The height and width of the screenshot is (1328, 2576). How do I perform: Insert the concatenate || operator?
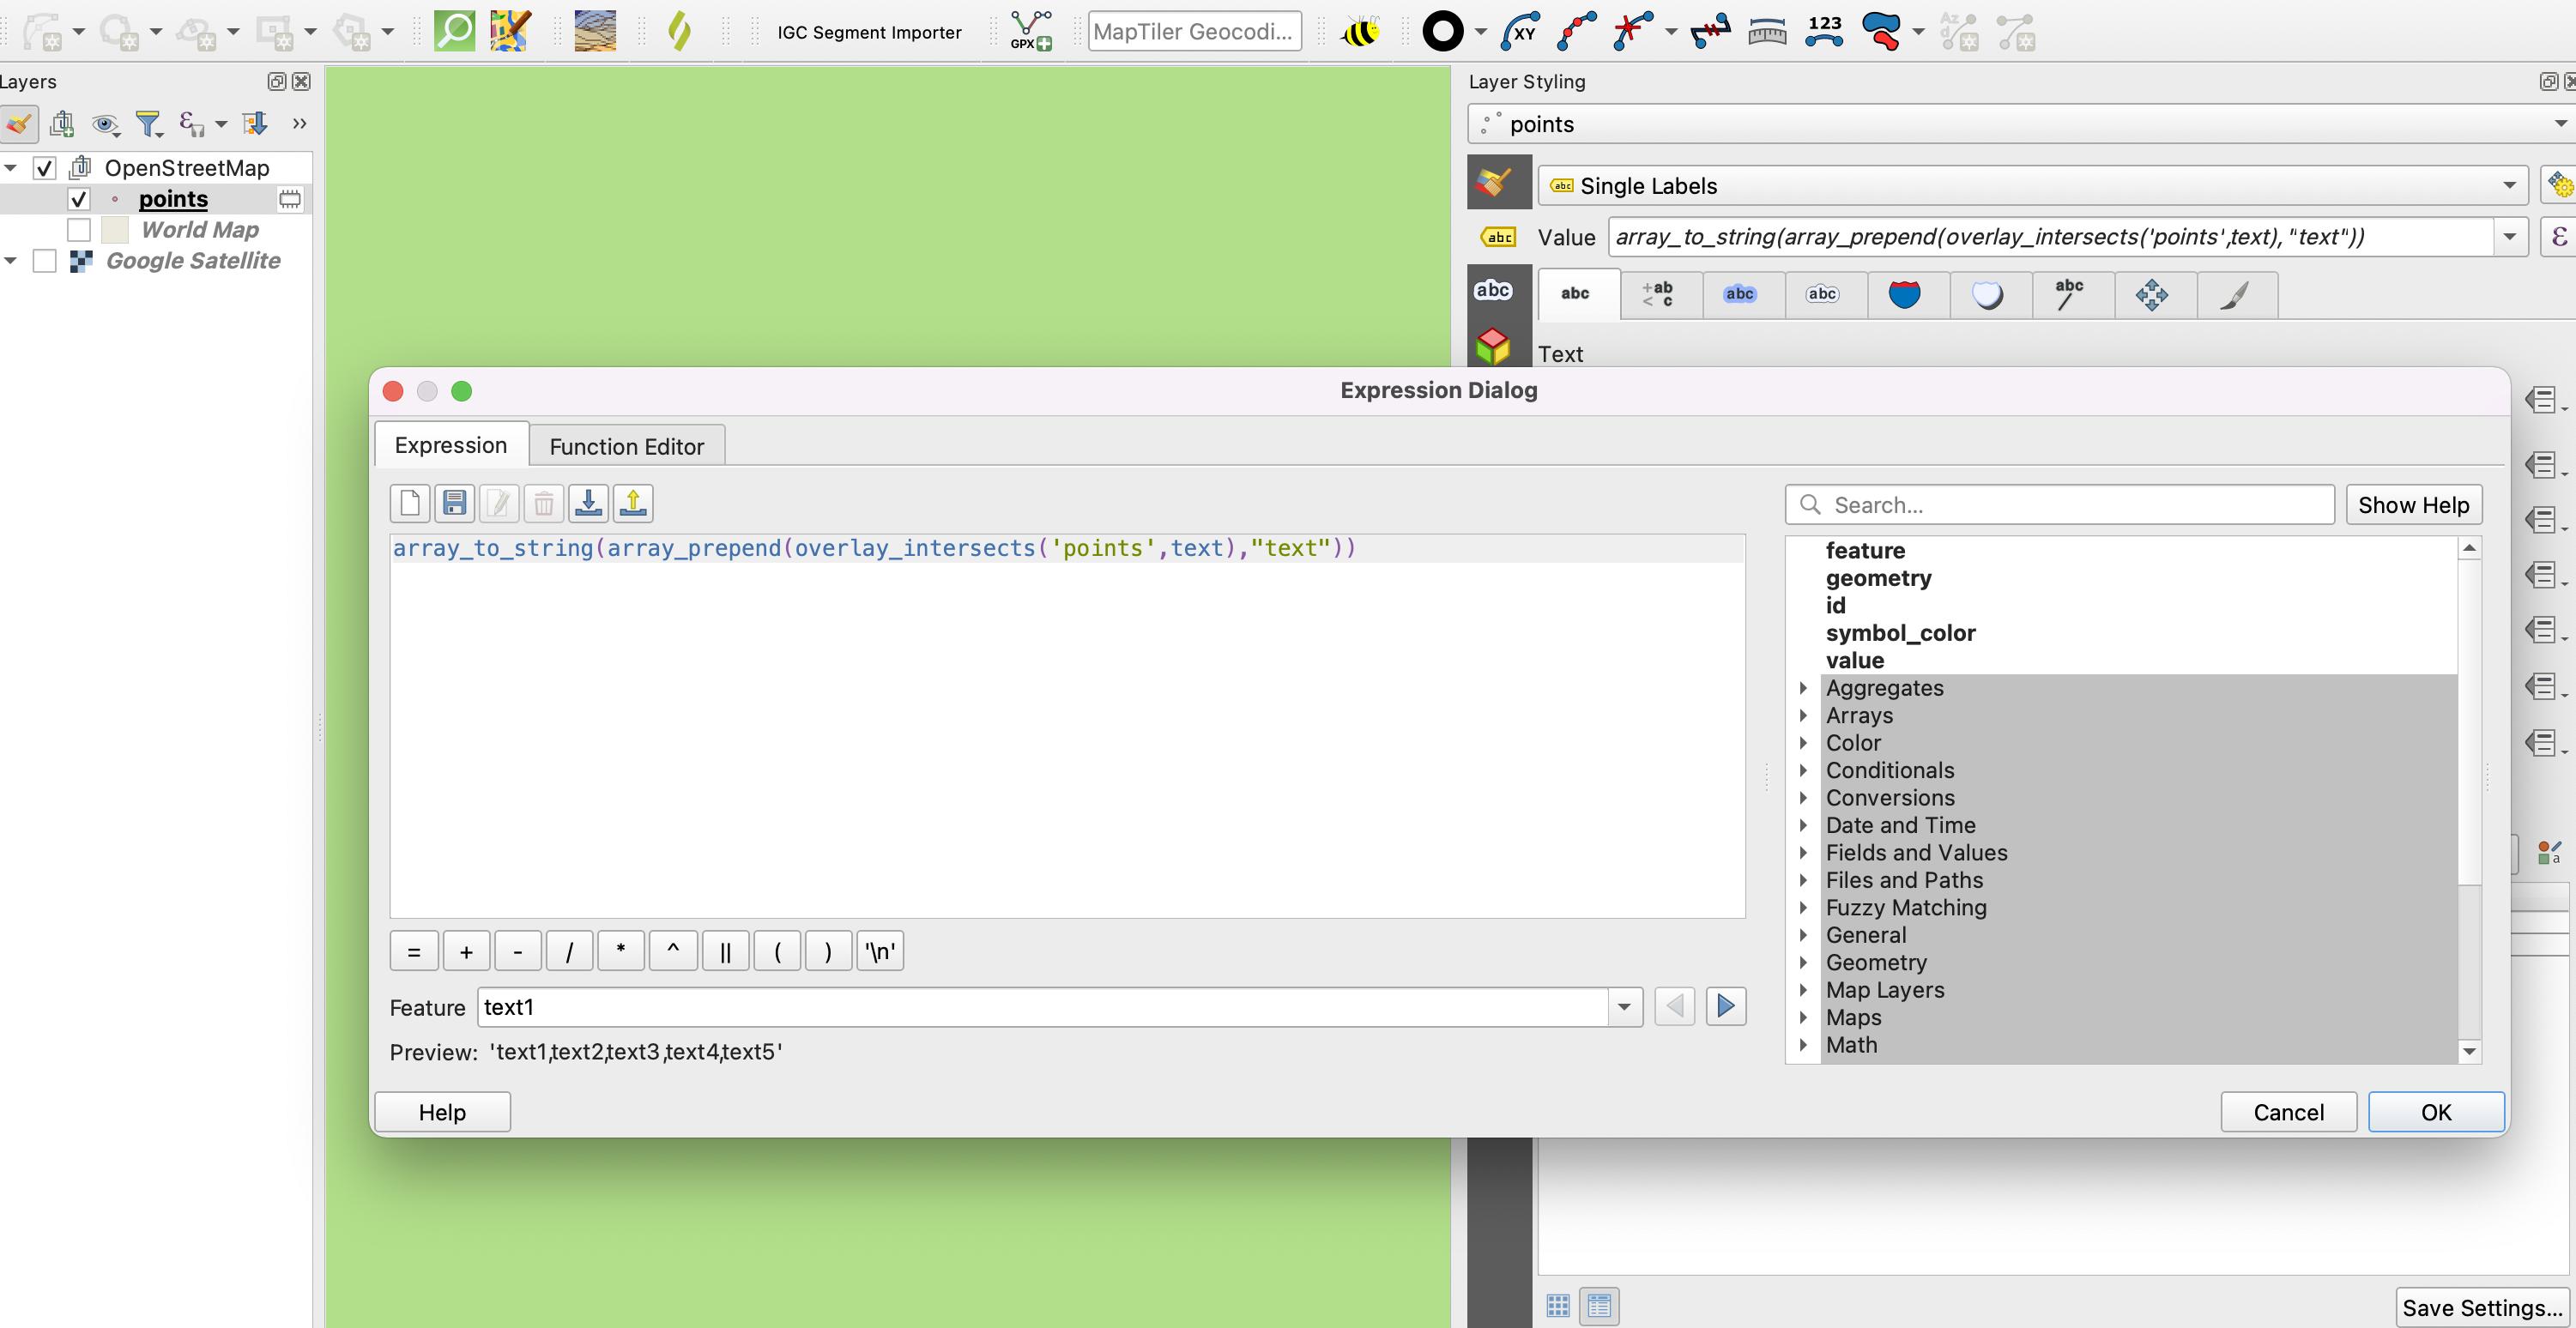tap(725, 951)
